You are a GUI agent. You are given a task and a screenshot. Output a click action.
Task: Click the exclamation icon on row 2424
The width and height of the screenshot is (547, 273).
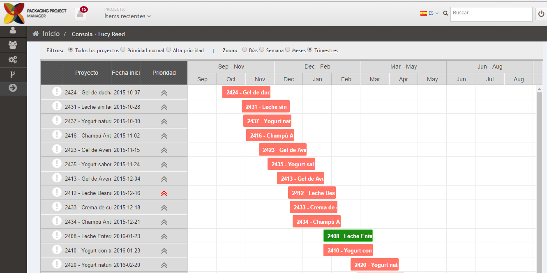(x=57, y=92)
